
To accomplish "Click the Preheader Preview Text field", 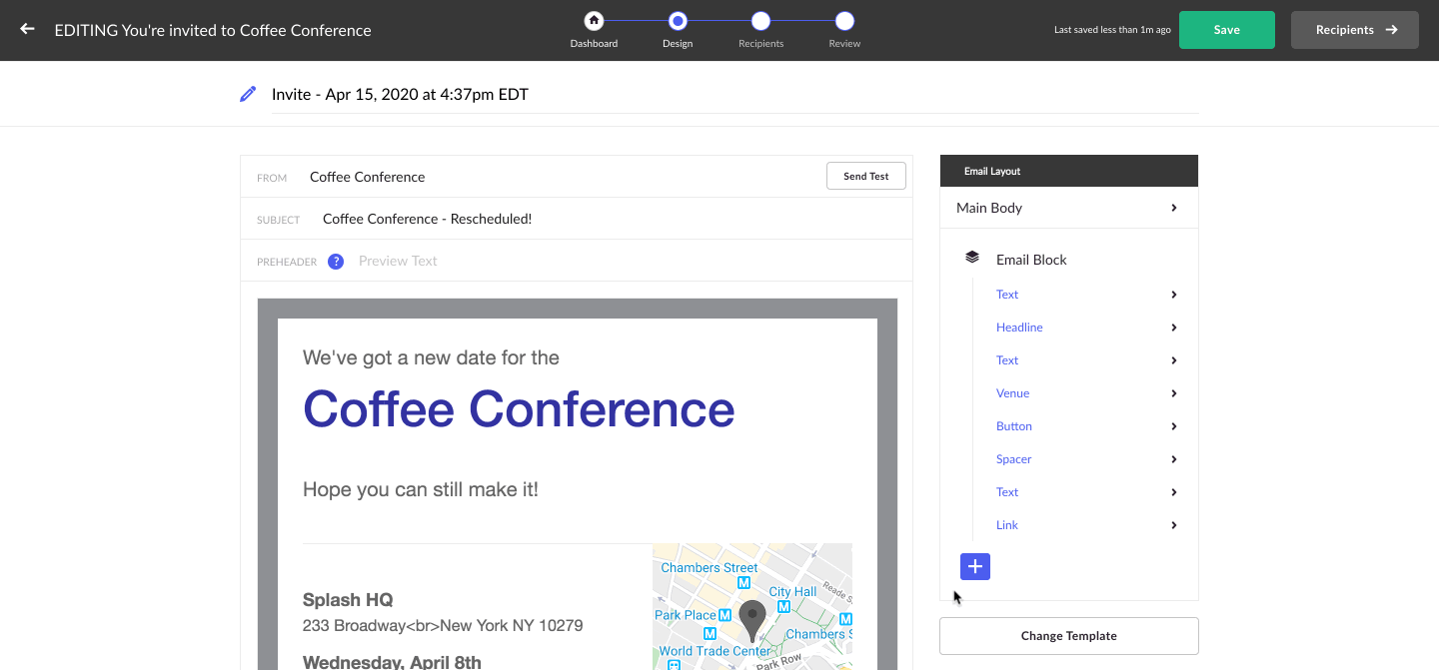I will 398,261.
